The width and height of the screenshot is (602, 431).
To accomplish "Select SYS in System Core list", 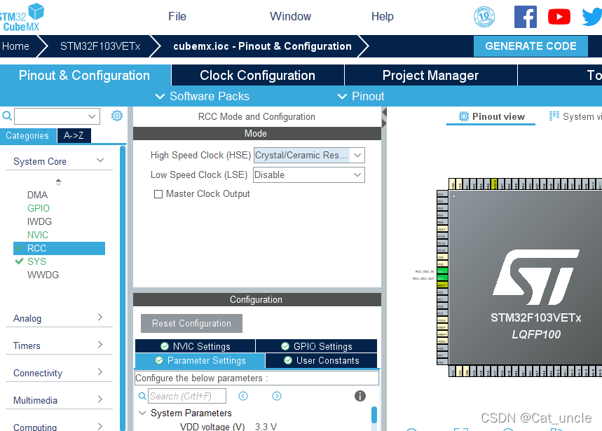I will coord(36,261).
